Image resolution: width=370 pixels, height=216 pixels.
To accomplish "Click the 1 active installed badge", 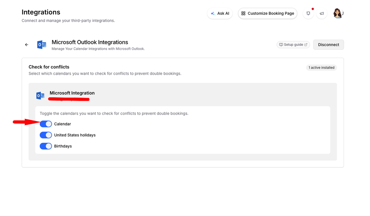I will click(x=321, y=67).
